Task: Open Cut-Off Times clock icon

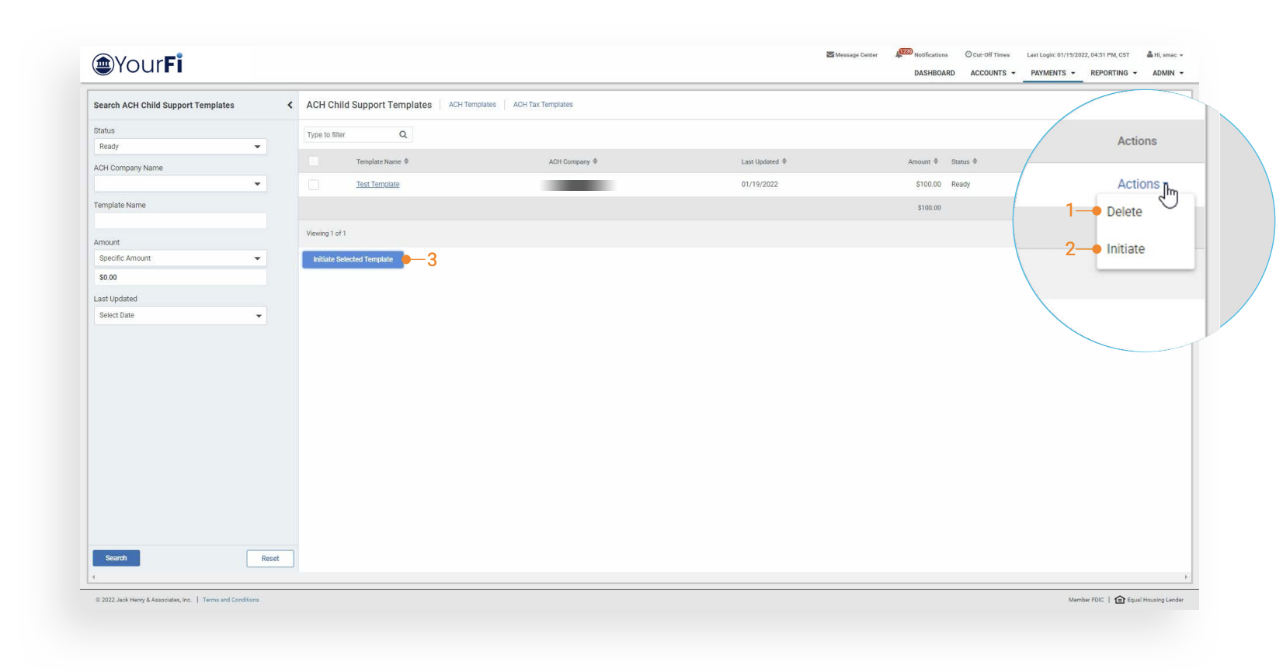Action: tap(968, 54)
